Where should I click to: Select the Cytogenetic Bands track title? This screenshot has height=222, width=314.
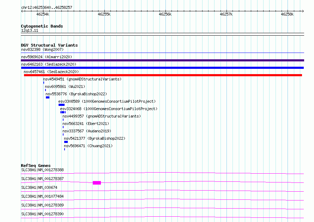click(42, 26)
